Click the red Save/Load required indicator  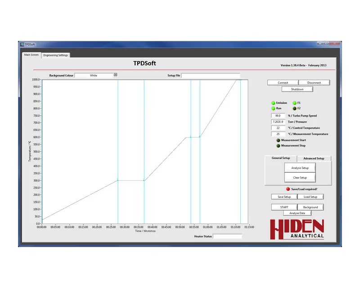tap(288, 189)
